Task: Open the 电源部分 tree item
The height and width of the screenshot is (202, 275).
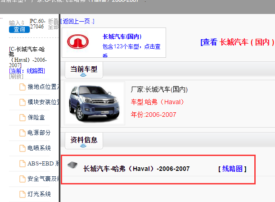Action: (39, 133)
